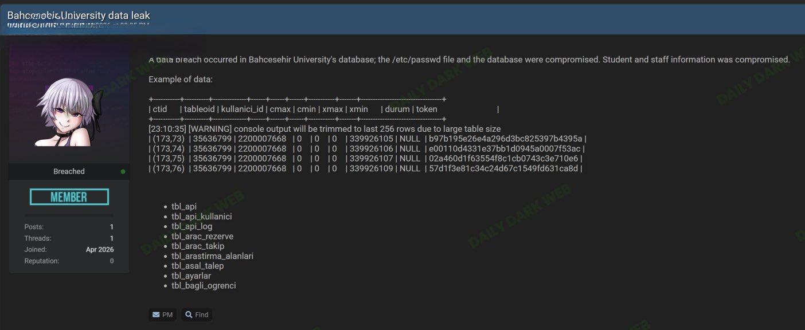Click the token b97b195e26e4a296d3bc825397b4395a
Viewport: 805px width, 330px height.
pos(505,139)
